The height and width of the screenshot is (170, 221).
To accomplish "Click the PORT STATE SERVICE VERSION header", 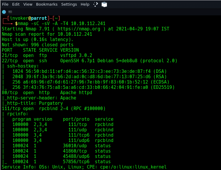I will [40, 50].
